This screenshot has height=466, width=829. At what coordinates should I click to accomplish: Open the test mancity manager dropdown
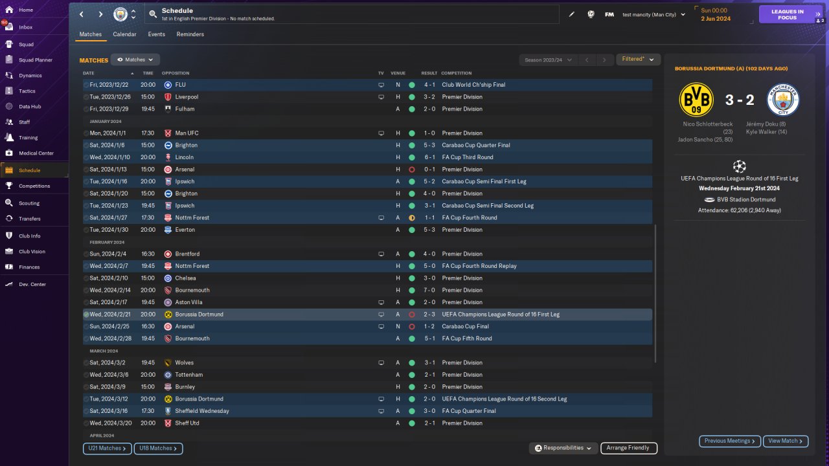(x=653, y=14)
